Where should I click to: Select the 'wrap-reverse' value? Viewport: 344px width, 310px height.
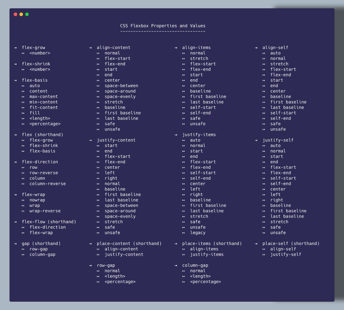point(45,211)
